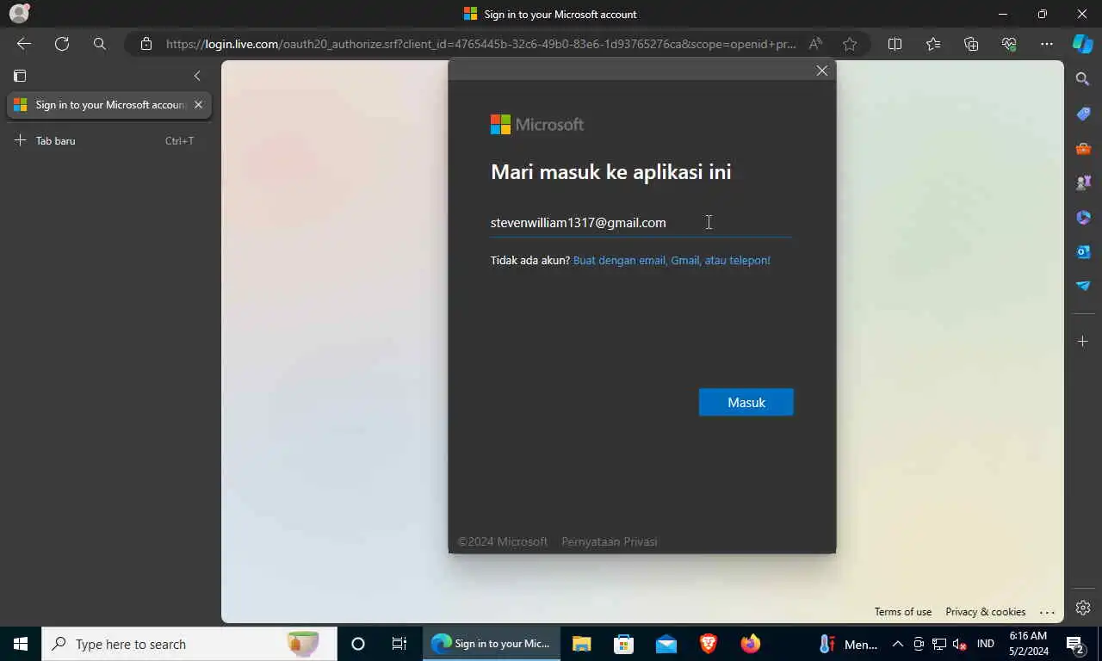Image resolution: width=1102 pixels, height=661 pixels.
Task: Show hidden system tray icons chevron
Action: pos(897,644)
